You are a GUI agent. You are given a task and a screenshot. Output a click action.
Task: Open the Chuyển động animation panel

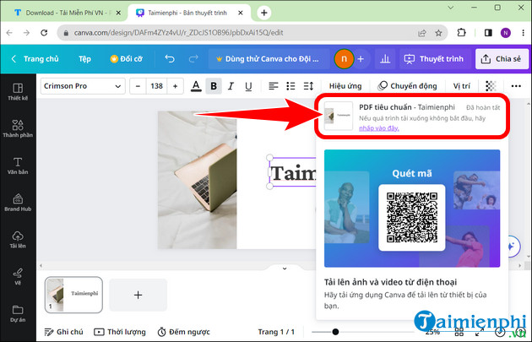tap(407, 86)
